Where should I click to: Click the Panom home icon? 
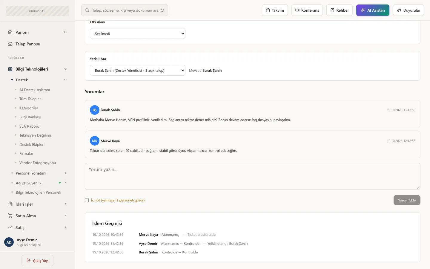point(10,32)
